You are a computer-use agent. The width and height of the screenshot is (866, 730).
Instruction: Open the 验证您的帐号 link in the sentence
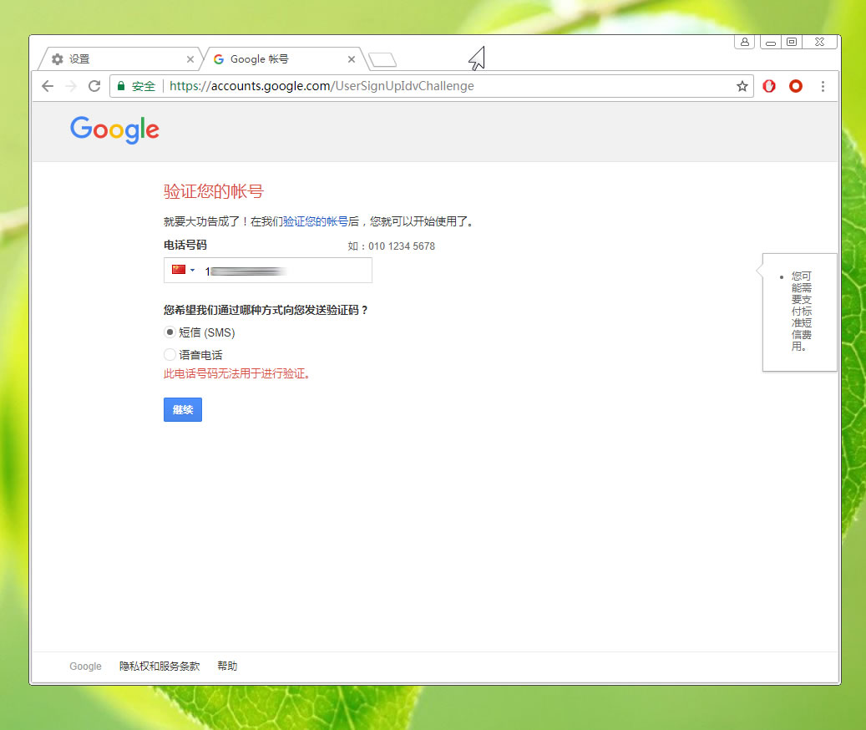(x=316, y=221)
